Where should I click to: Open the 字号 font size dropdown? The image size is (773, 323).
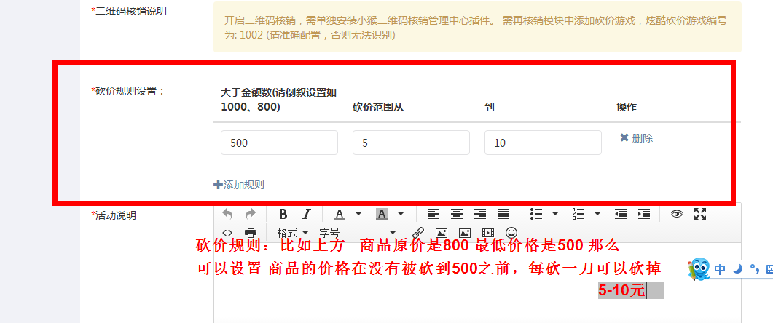358,232
